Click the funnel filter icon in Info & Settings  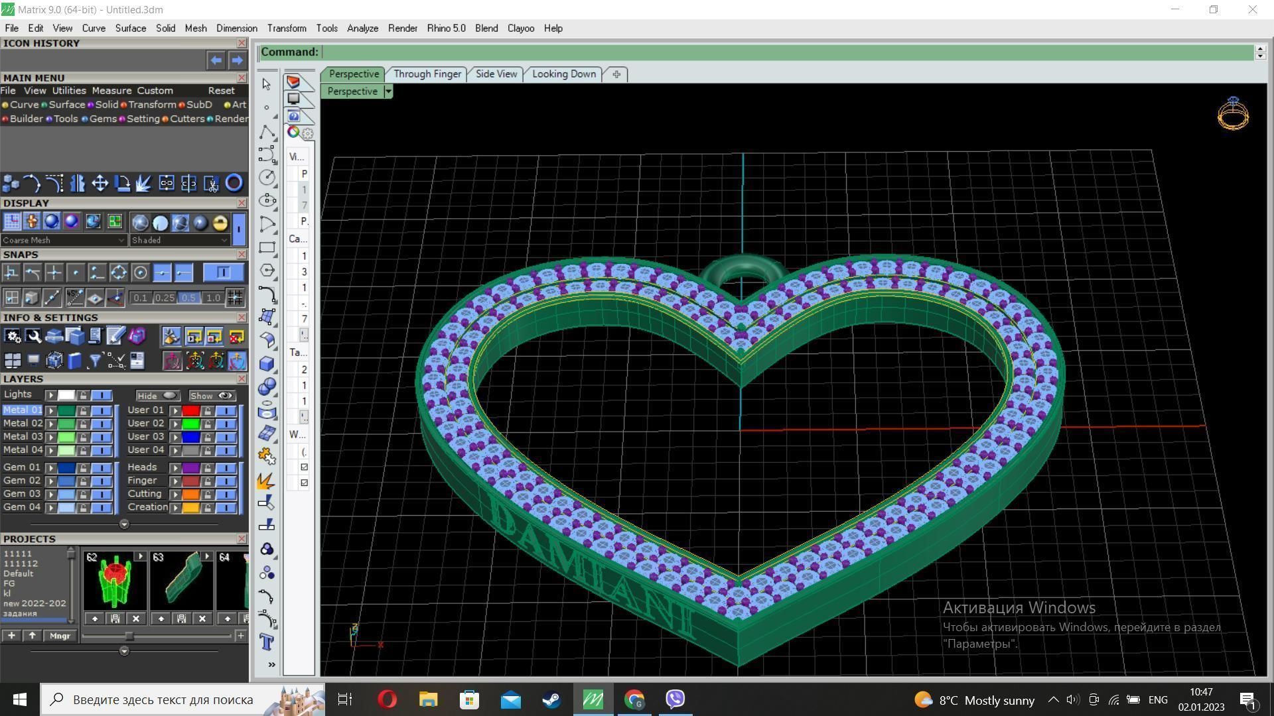[95, 361]
